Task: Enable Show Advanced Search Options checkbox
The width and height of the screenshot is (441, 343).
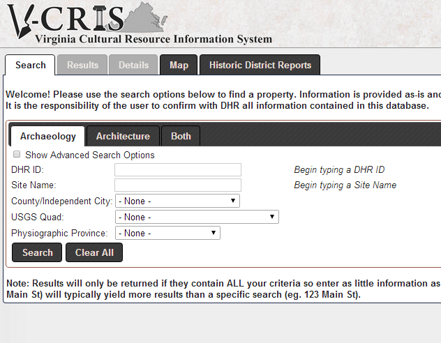Action: 17,154
